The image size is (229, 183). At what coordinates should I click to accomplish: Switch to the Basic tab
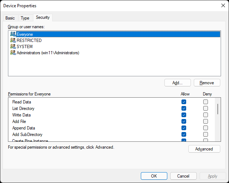coord(10,18)
